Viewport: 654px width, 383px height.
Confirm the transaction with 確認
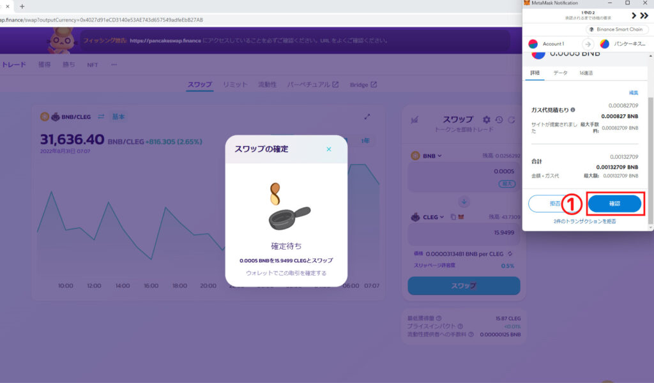pyautogui.click(x=614, y=204)
